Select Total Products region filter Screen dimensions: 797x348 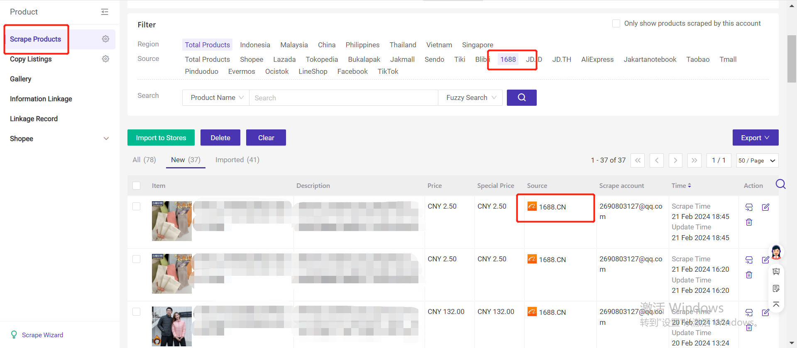(x=207, y=45)
